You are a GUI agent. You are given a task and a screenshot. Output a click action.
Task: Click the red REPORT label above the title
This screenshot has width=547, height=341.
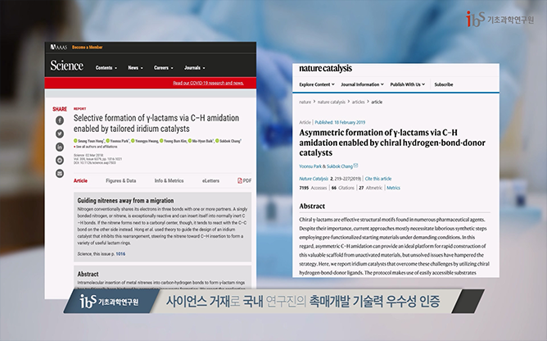point(80,109)
